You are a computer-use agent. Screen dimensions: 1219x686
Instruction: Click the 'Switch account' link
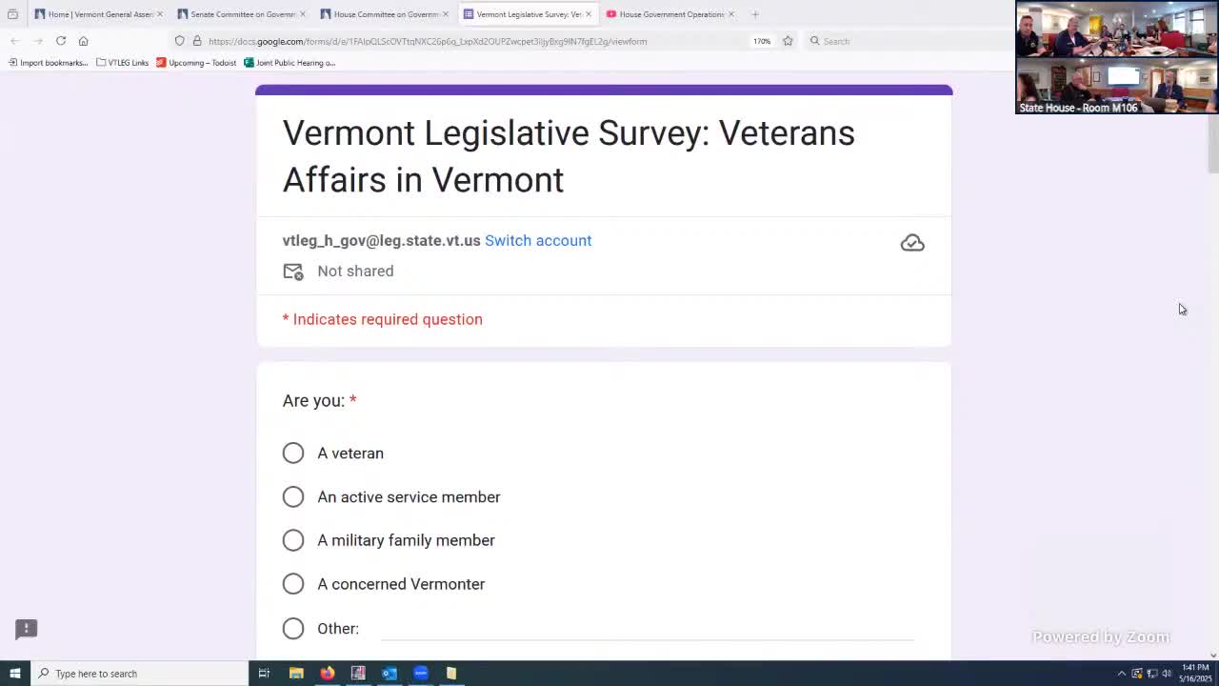537,240
